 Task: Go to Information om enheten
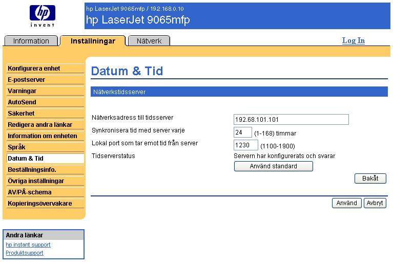pos(46,136)
